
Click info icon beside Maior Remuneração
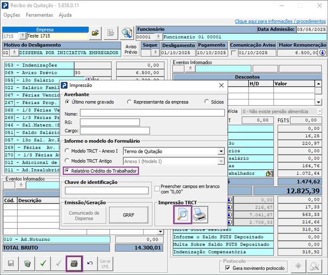pyautogui.click(x=322, y=53)
